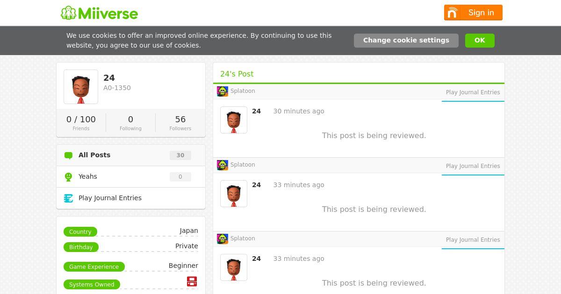Click the Sign in button
561x294 pixels.
click(x=473, y=13)
